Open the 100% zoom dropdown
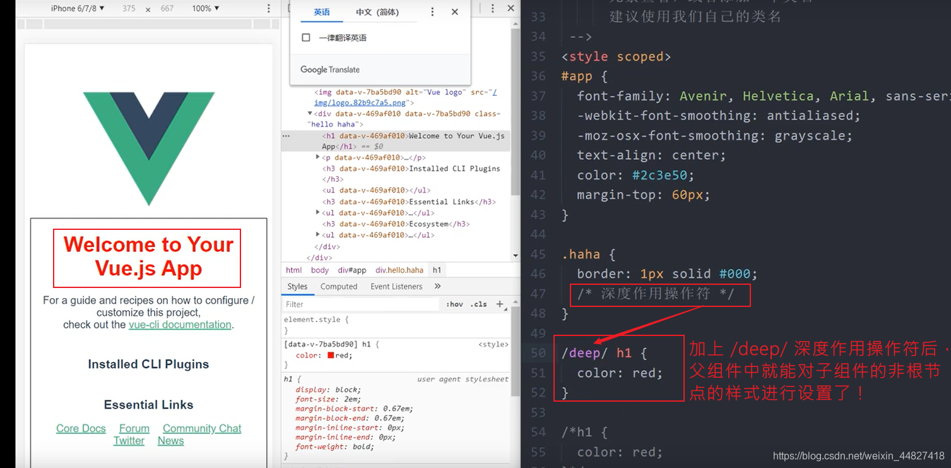 [x=206, y=8]
